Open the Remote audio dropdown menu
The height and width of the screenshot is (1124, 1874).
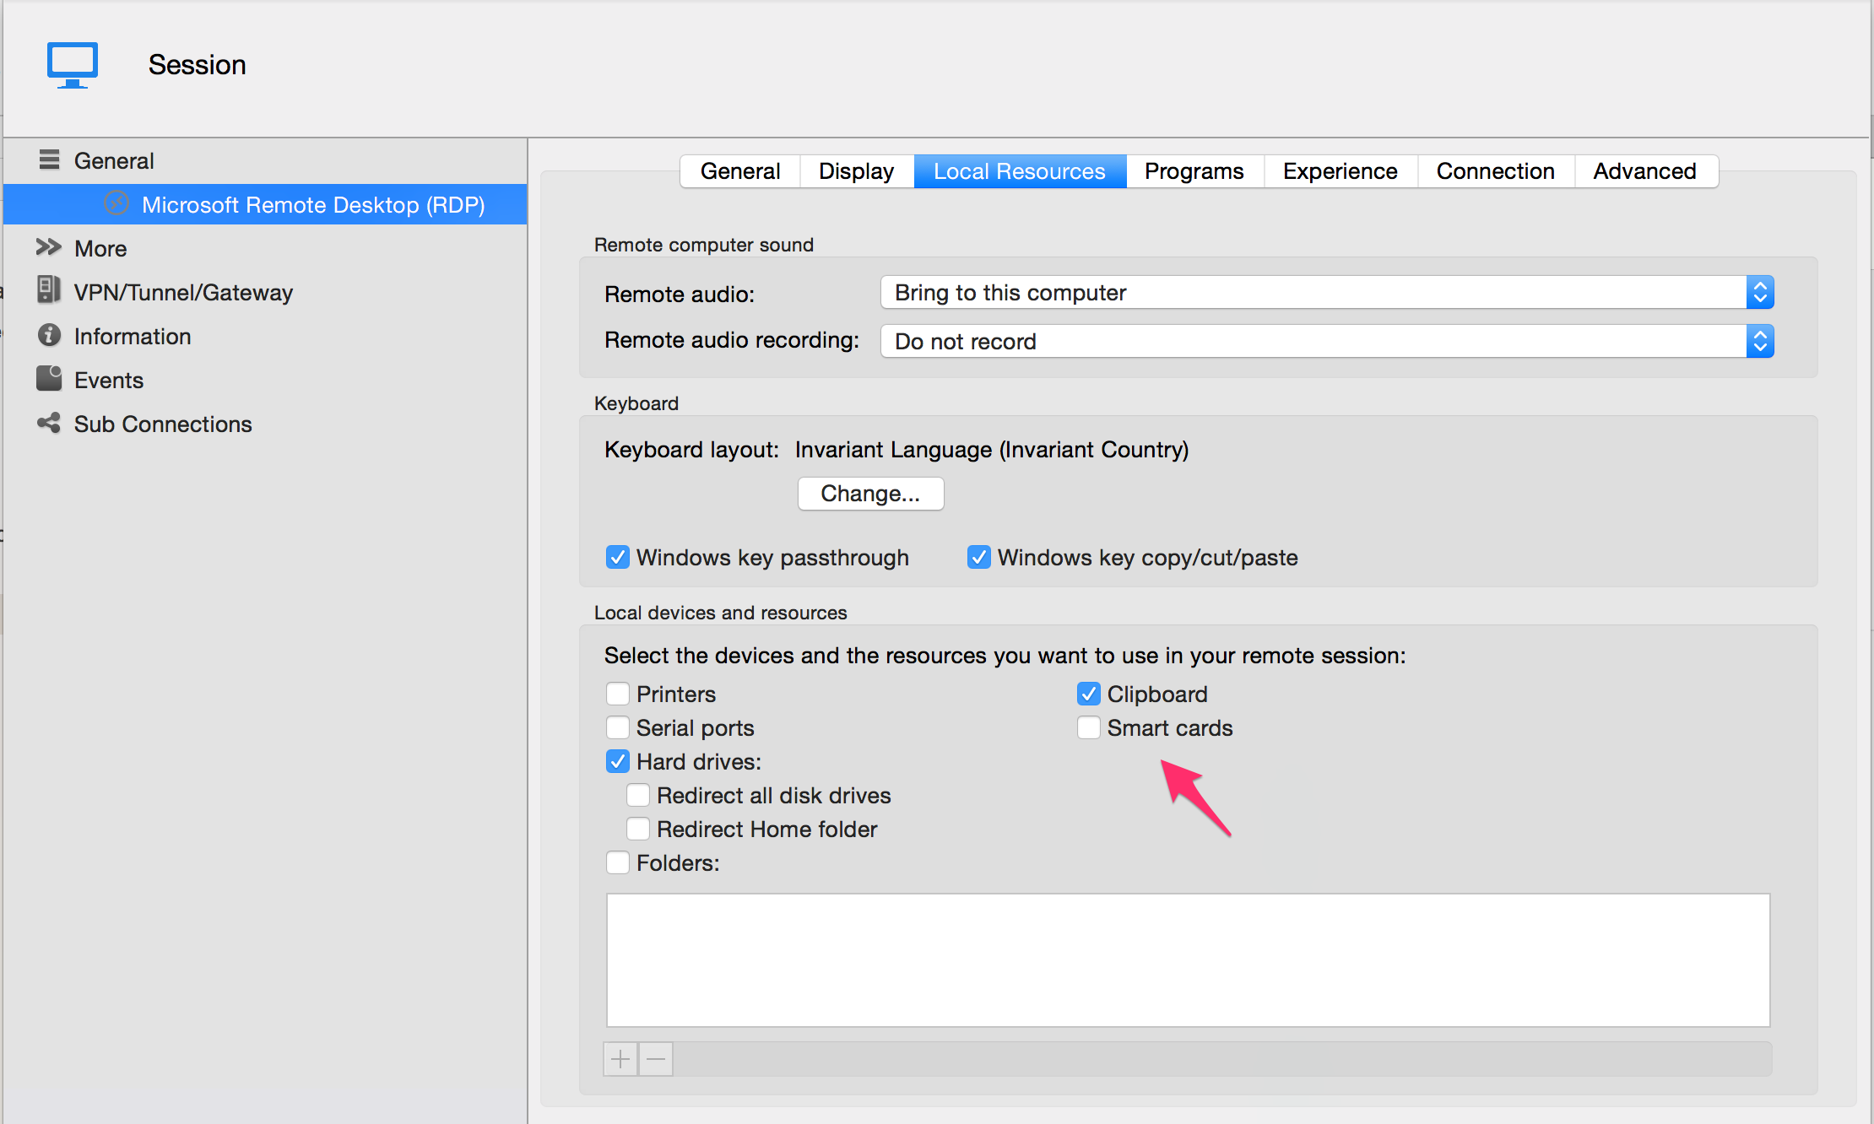pyautogui.click(x=1326, y=293)
